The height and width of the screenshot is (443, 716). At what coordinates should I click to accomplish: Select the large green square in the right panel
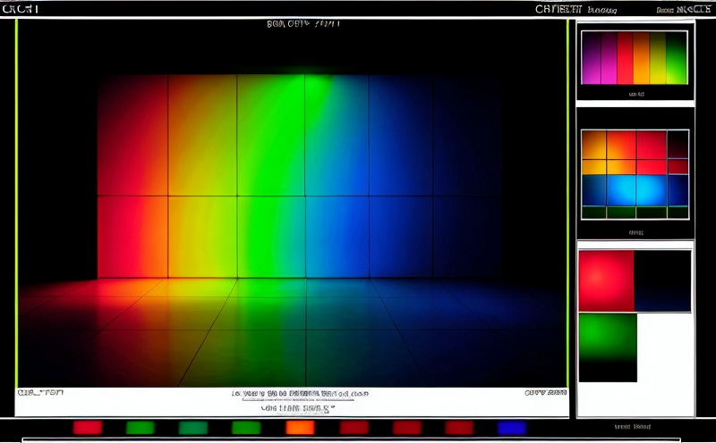tap(608, 347)
